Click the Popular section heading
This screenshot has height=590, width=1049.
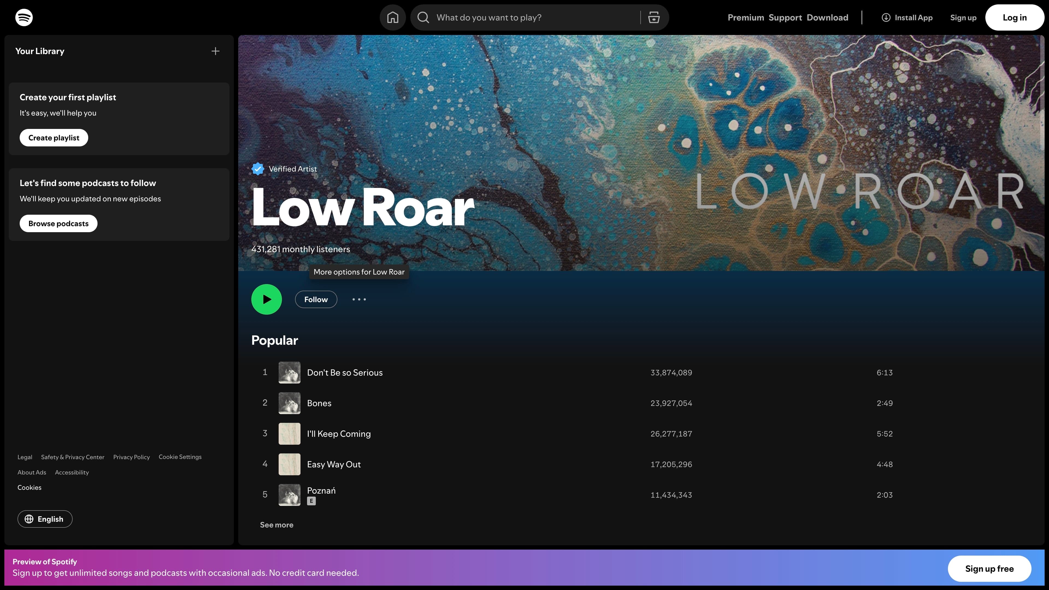tap(275, 340)
